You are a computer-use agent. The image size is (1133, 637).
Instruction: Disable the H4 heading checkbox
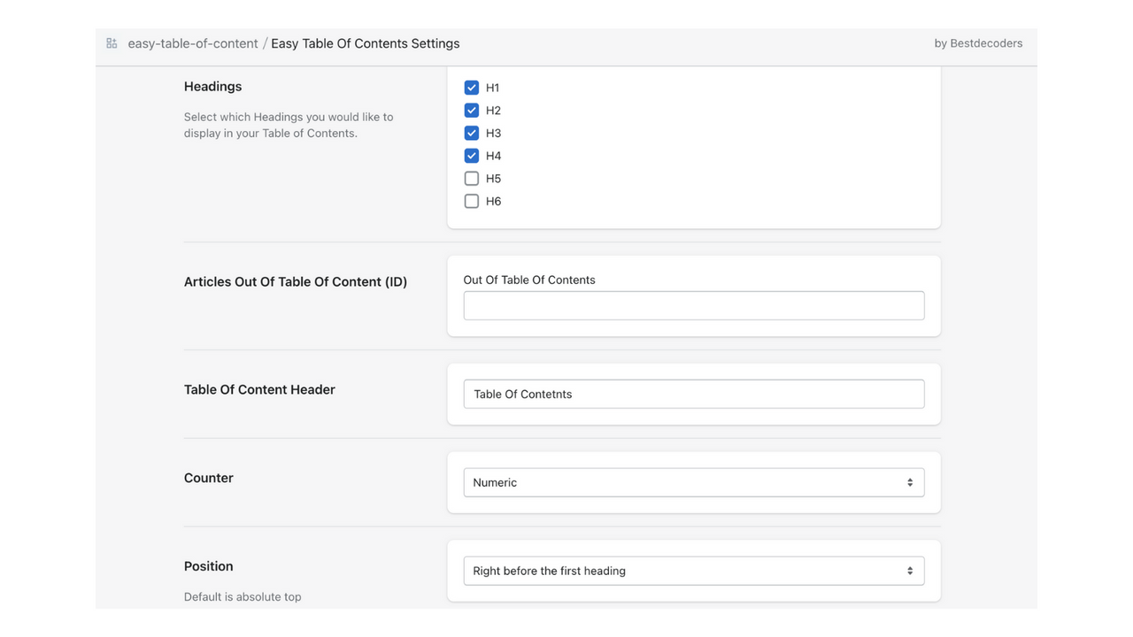click(472, 156)
